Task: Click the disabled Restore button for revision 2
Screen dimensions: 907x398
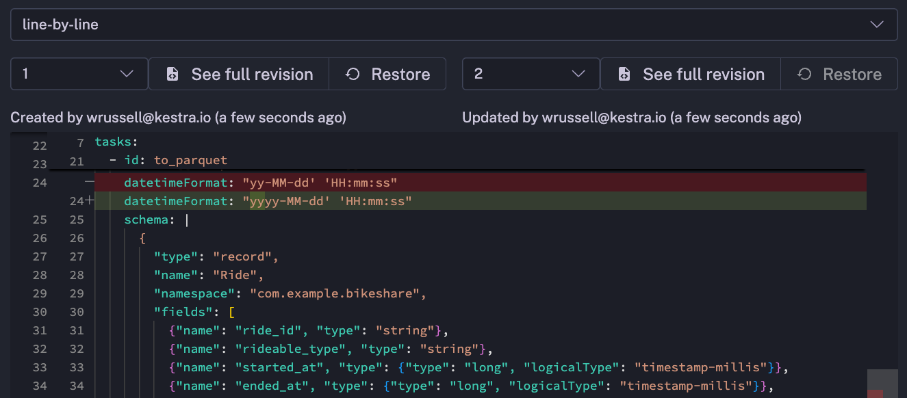Action: click(839, 74)
